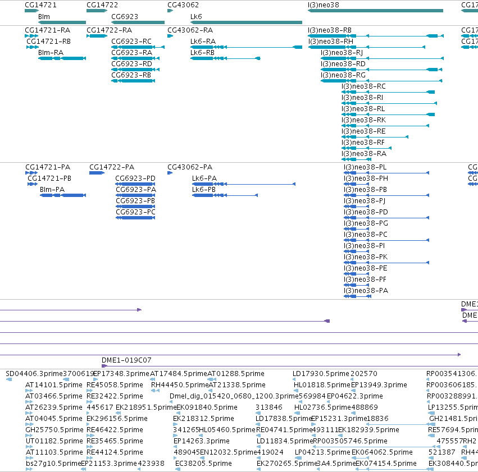This screenshot has height=472, width=478.
Task: Open the l(3)neo38-RG transcript label
Action: point(343,75)
